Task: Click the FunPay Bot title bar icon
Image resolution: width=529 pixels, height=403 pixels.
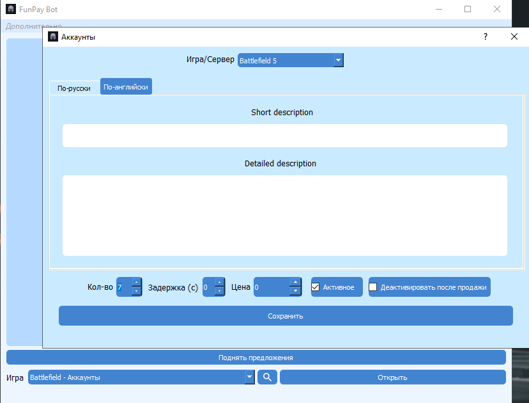Action: 11,9
